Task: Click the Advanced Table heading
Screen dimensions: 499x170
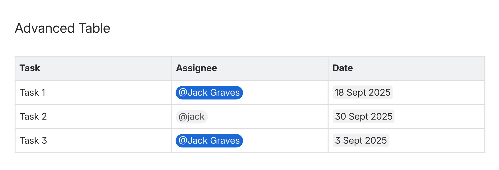Action: tap(62, 28)
